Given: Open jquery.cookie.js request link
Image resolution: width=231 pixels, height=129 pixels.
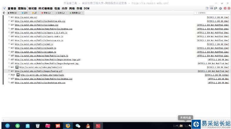Looking at the screenshot, I should pyautogui.click(x=39, y=36).
